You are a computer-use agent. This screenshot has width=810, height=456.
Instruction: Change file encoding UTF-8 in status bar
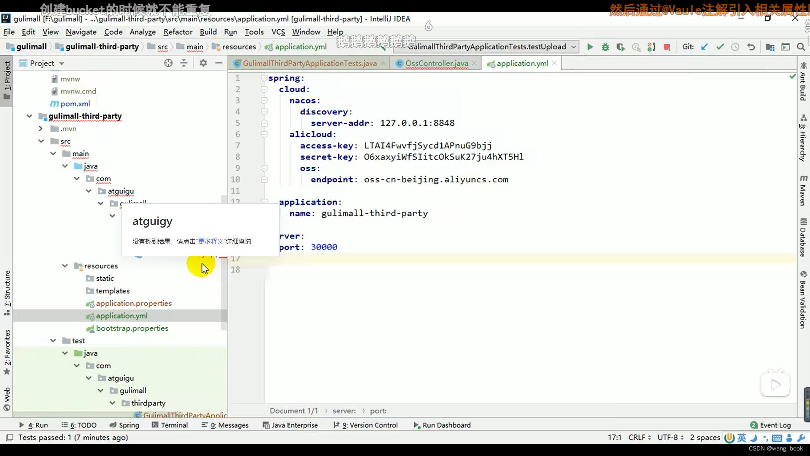(670, 437)
